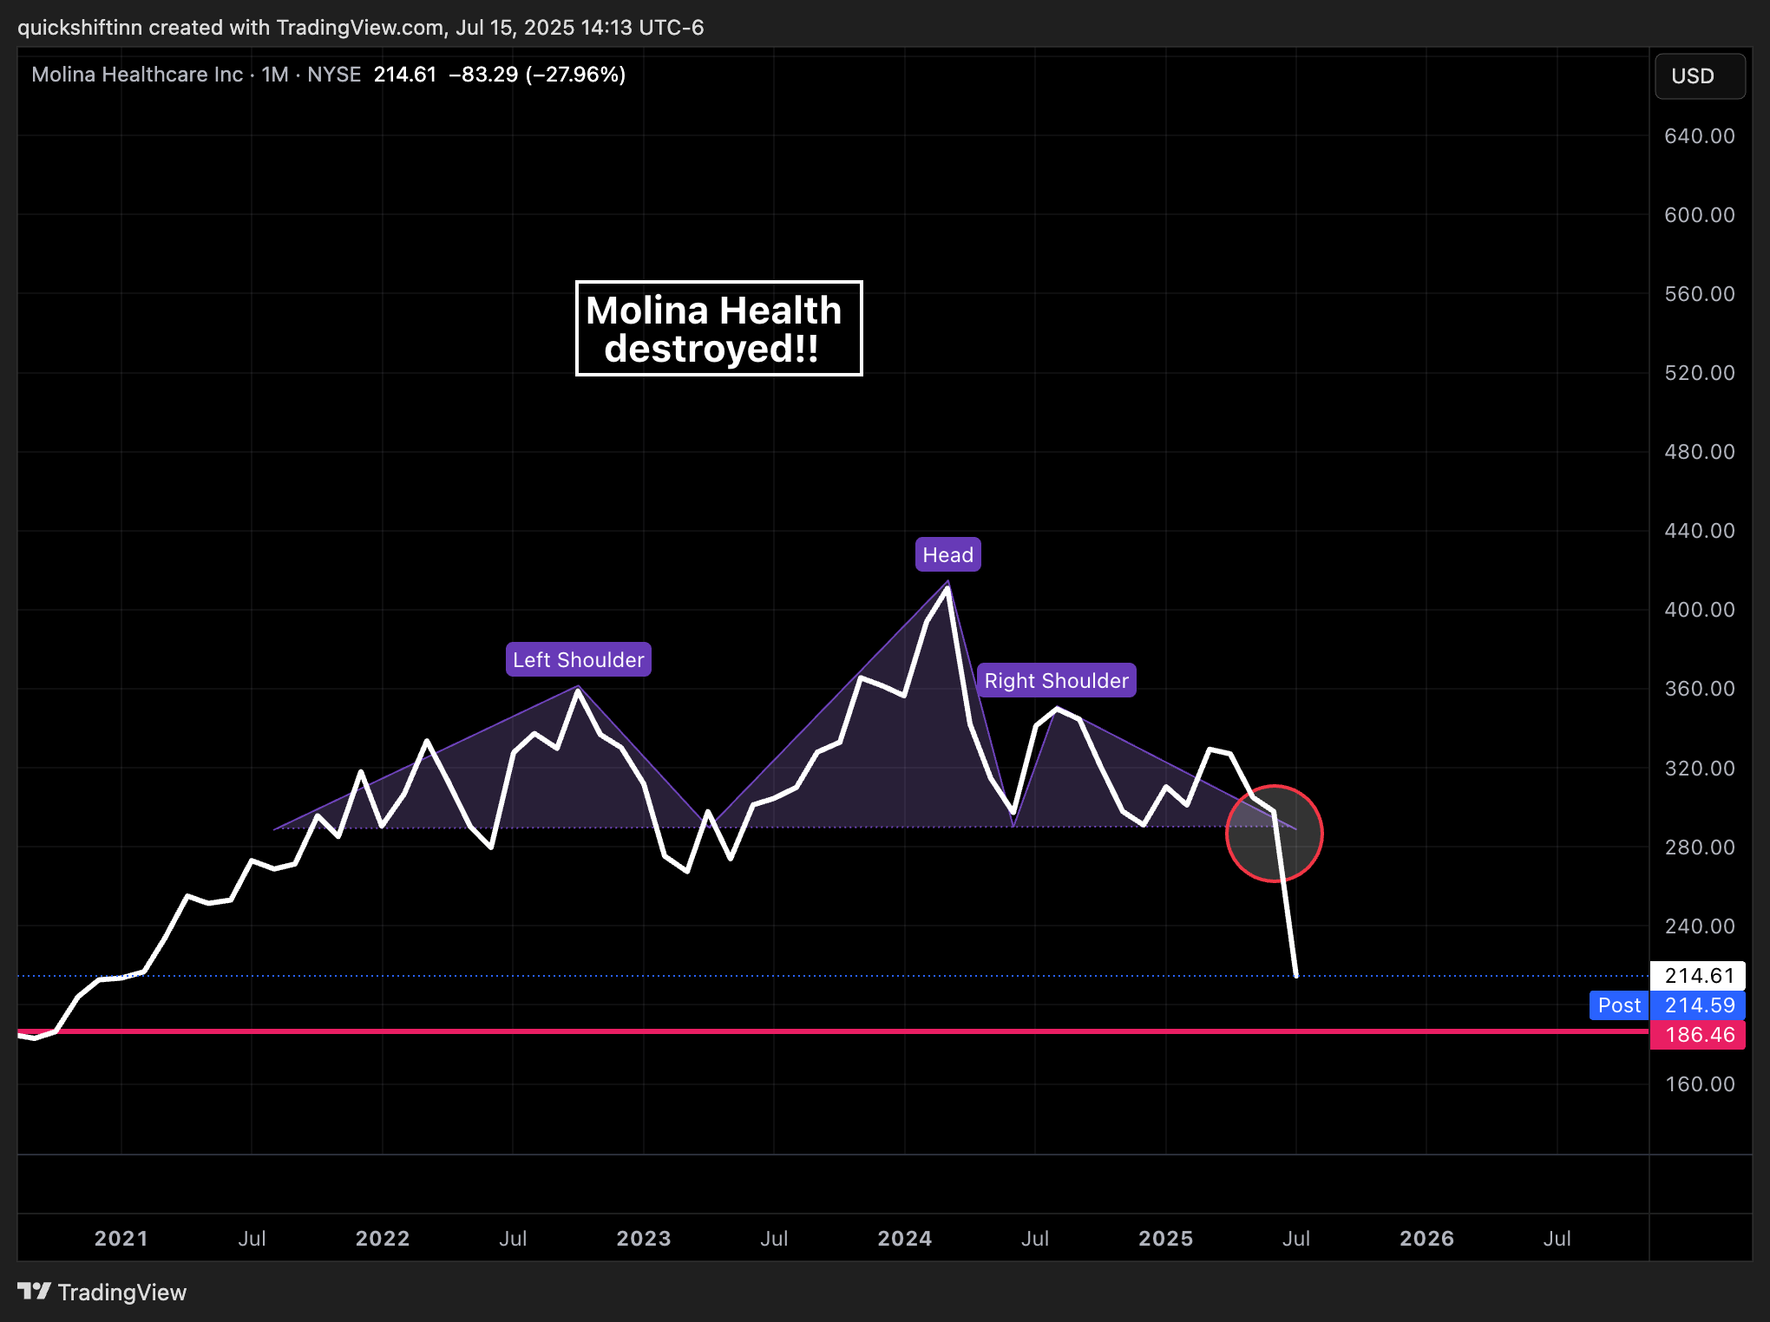Select the Left Shoulder label
Image resolution: width=1770 pixels, height=1322 pixels.
pos(579,659)
